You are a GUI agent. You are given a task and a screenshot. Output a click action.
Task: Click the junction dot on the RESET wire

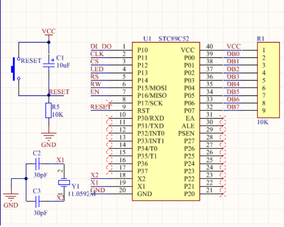click(49, 95)
